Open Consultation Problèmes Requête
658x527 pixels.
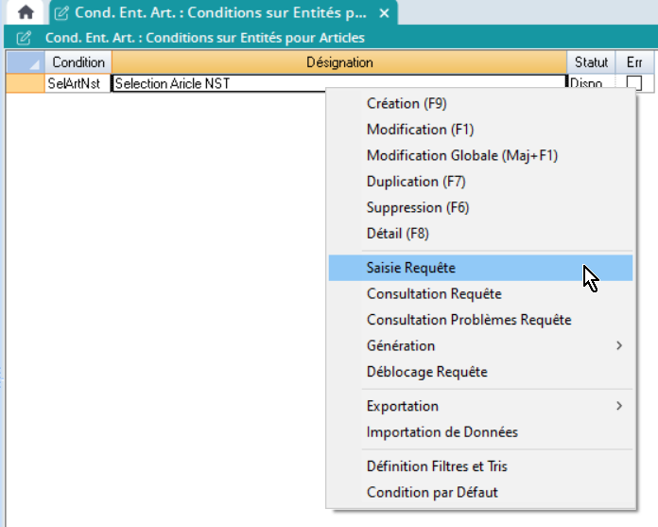pyautogui.click(x=469, y=320)
